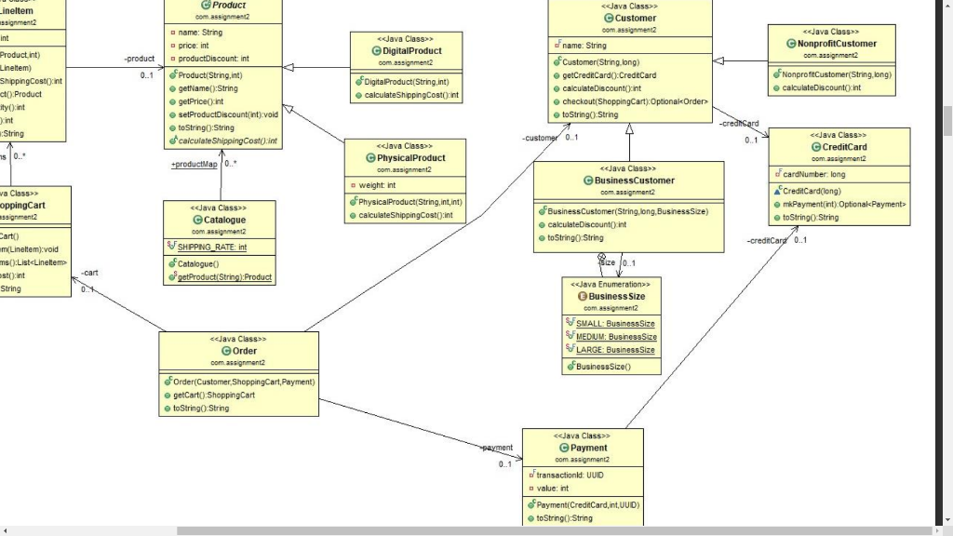This screenshot has width=953, height=536.
Task: Select the getProduct(String) static method in Catalogue
Action: pos(223,275)
